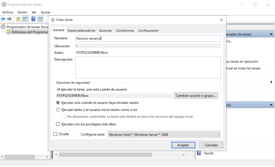Click the blue Back arrow in toolbar
The image size is (275, 167).
[3, 19]
